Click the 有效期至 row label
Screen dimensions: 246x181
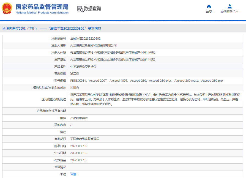click(60, 160)
